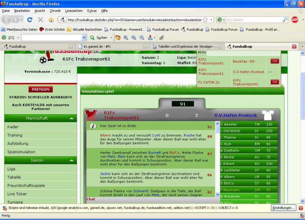Screen dimensions: 305x220
Task: Switch to Tabellen und Ergebnisse tab
Action: click(187, 47)
